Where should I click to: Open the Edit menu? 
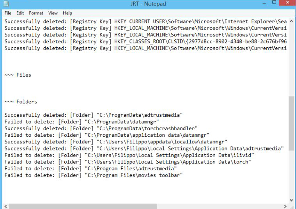(x=20, y=13)
